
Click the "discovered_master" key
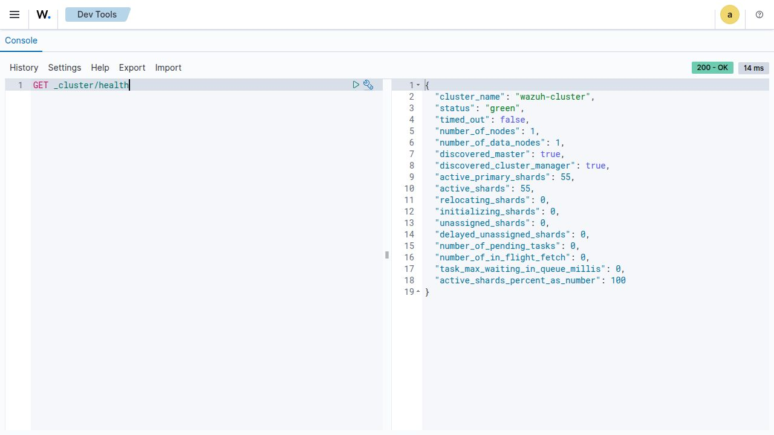(x=483, y=154)
